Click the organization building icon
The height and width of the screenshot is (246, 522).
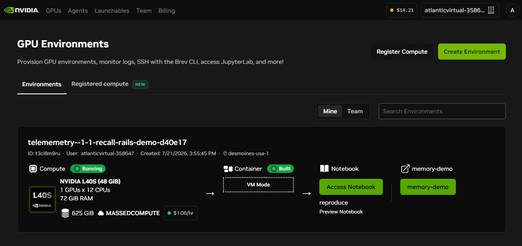(x=491, y=10)
